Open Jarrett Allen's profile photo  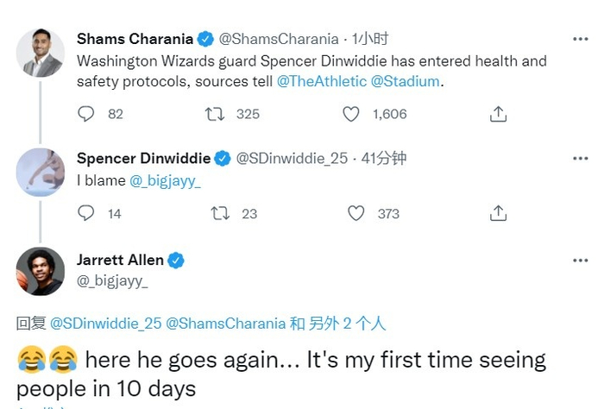tap(41, 271)
